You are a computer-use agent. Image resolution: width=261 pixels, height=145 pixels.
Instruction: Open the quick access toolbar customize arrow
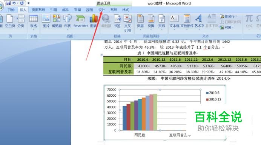pos(29,3)
